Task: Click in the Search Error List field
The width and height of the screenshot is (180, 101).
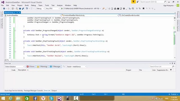Action: [161, 66]
